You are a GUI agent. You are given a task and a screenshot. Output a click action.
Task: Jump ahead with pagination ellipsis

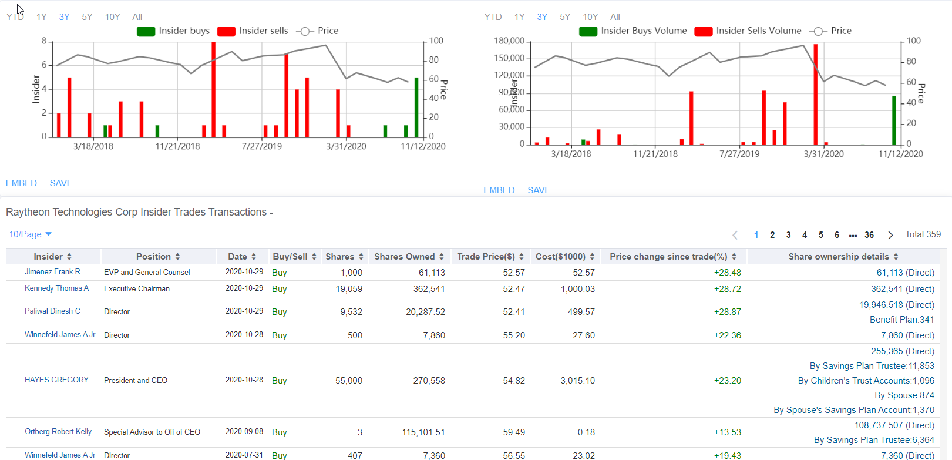coord(853,235)
